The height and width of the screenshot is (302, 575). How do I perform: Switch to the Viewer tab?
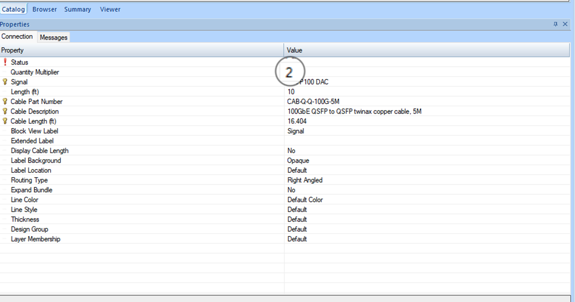(110, 9)
